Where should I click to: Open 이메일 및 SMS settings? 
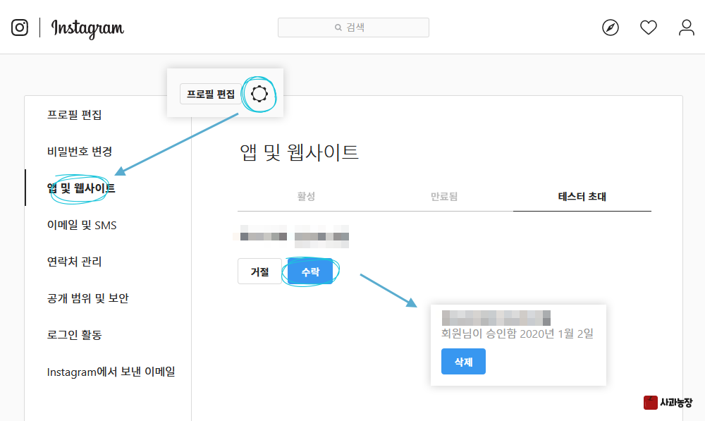point(82,225)
